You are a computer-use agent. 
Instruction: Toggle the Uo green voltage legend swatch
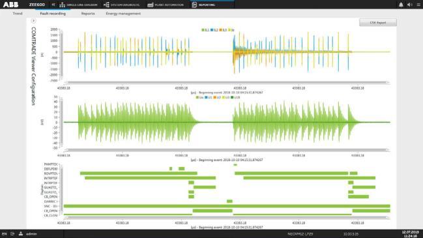pyautogui.click(x=197, y=97)
